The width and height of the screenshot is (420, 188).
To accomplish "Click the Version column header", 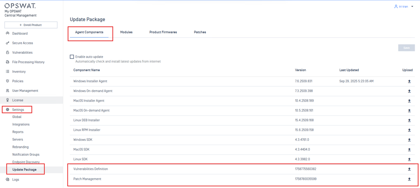I will (x=301, y=70).
